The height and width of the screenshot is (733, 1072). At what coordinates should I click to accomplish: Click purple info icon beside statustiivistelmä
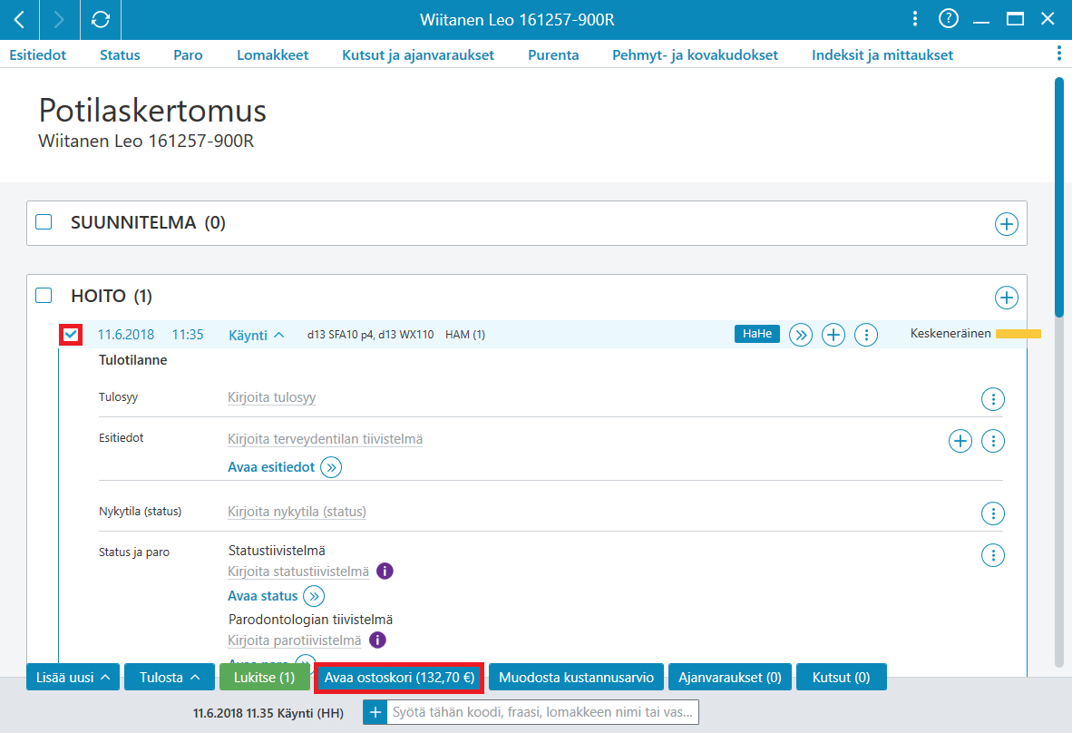pos(385,571)
